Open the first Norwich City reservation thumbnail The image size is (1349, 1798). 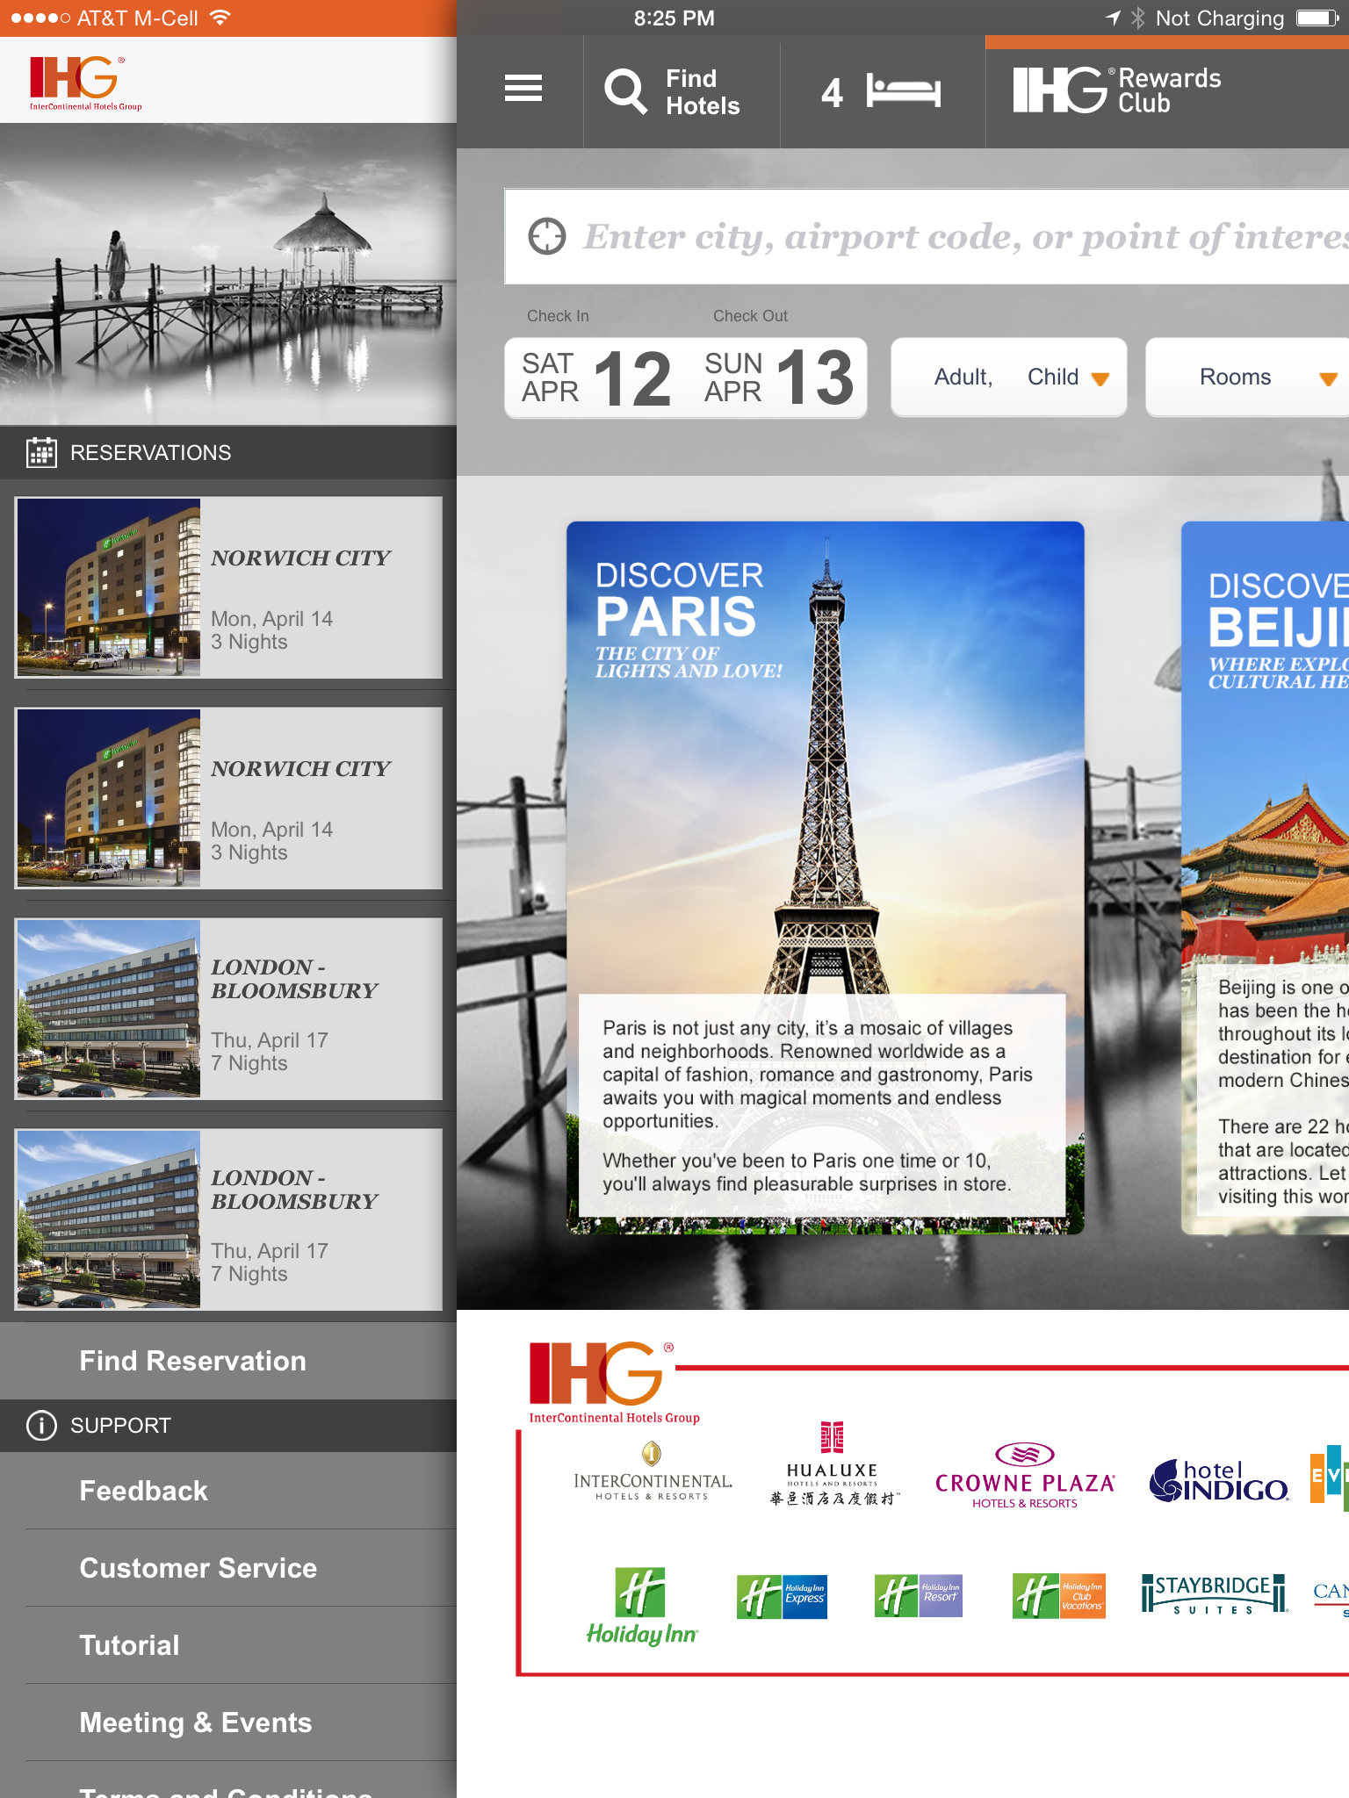point(109,587)
